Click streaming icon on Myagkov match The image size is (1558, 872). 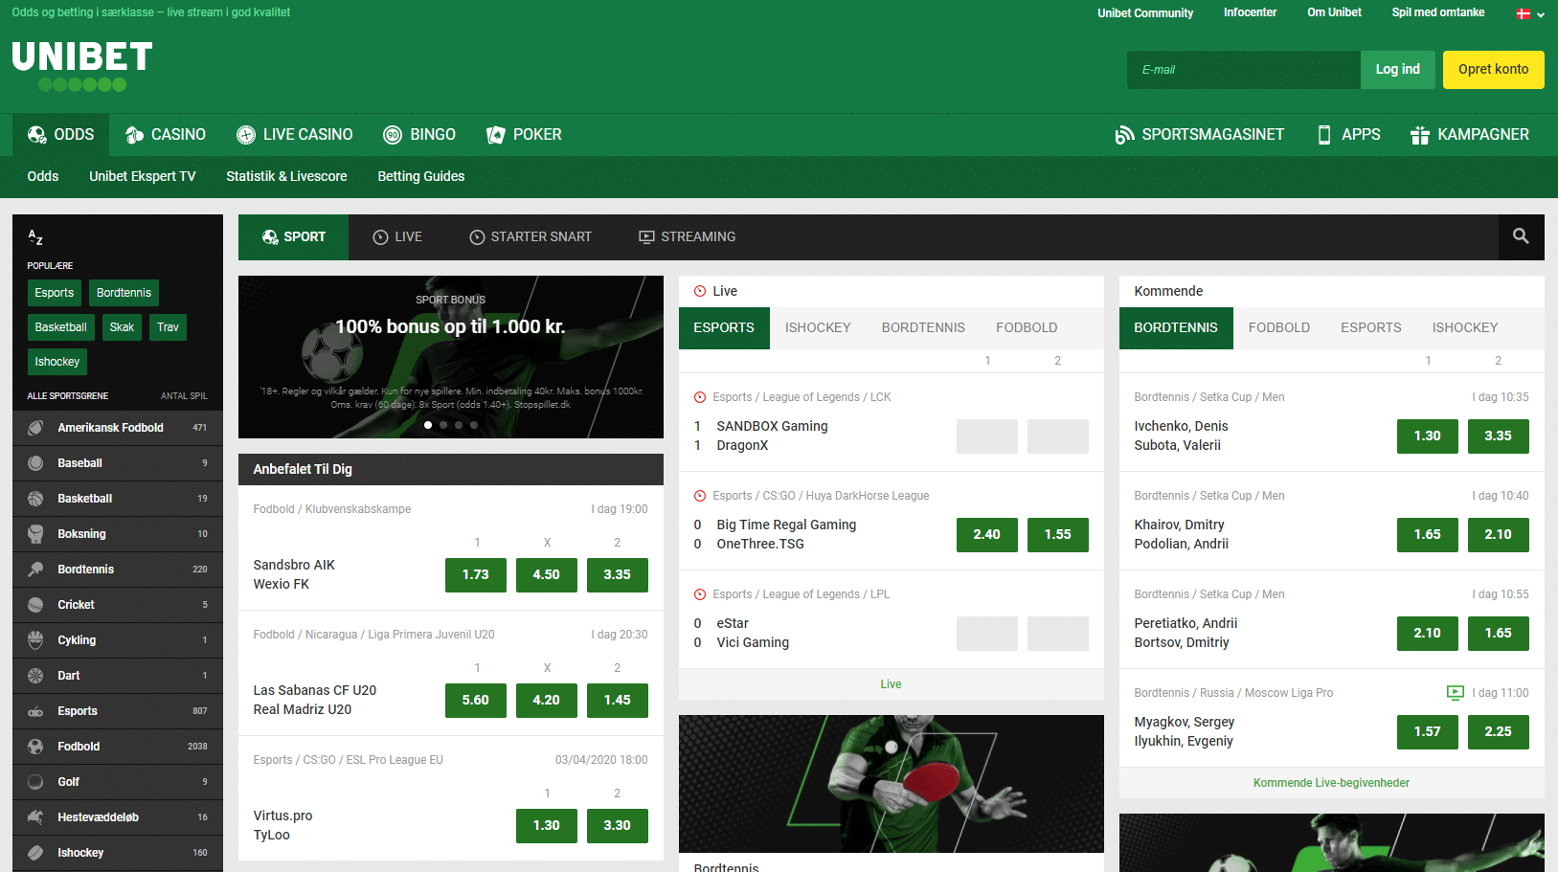(1455, 693)
